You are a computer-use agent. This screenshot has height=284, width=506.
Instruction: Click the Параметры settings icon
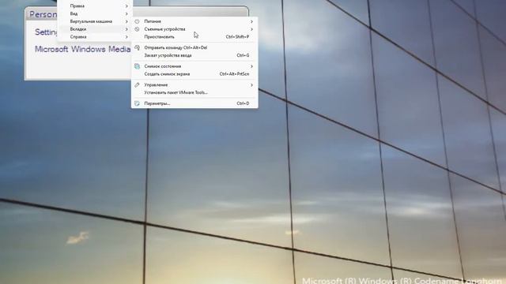coord(137,103)
